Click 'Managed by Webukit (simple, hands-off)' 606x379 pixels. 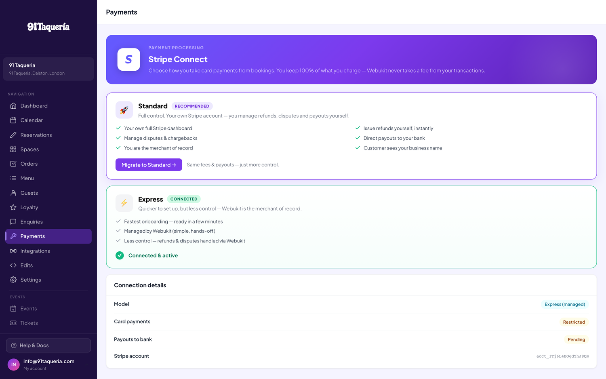coord(170,231)
